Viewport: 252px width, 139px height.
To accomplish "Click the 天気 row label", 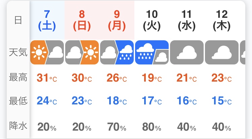I will coord(18,52).
